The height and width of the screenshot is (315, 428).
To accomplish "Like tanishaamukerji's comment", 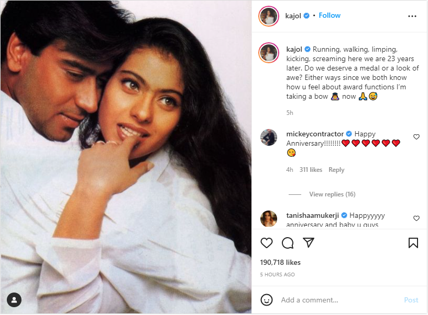I will (x=416, y=218).
